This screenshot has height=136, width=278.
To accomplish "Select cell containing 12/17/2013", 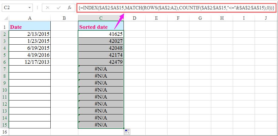I will pyautogui.click(x=30, y=62).
